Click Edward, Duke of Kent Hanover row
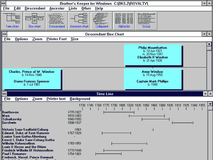The image size is (213, 160). [x=26, y=133]
